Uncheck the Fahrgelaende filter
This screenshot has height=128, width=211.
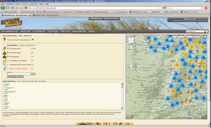(x=8, y=56)
